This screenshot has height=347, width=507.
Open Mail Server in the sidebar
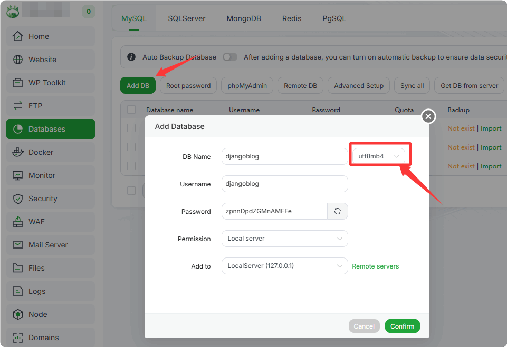click(x=51, y=245)
